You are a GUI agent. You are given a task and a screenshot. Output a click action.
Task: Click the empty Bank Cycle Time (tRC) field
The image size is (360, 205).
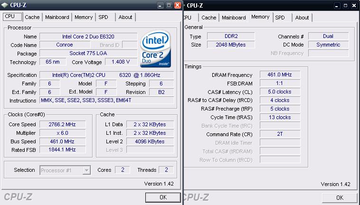coord(280,126)
